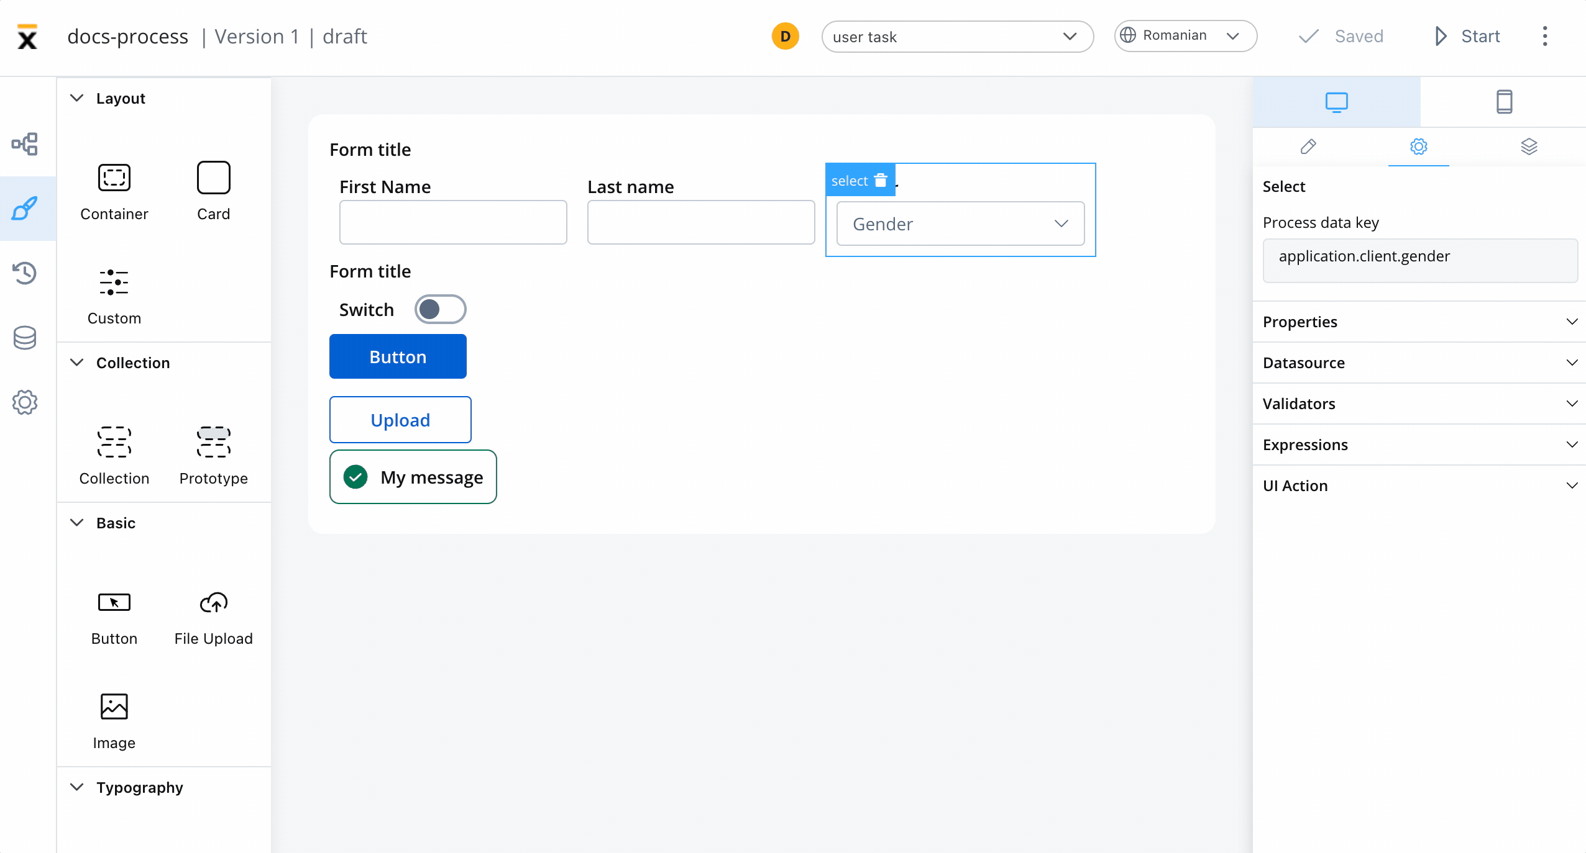This screenshot has width=1586, height=853.
Task: Collapse the Collection section
Action: pyautogui.click(x=77, y=363)
